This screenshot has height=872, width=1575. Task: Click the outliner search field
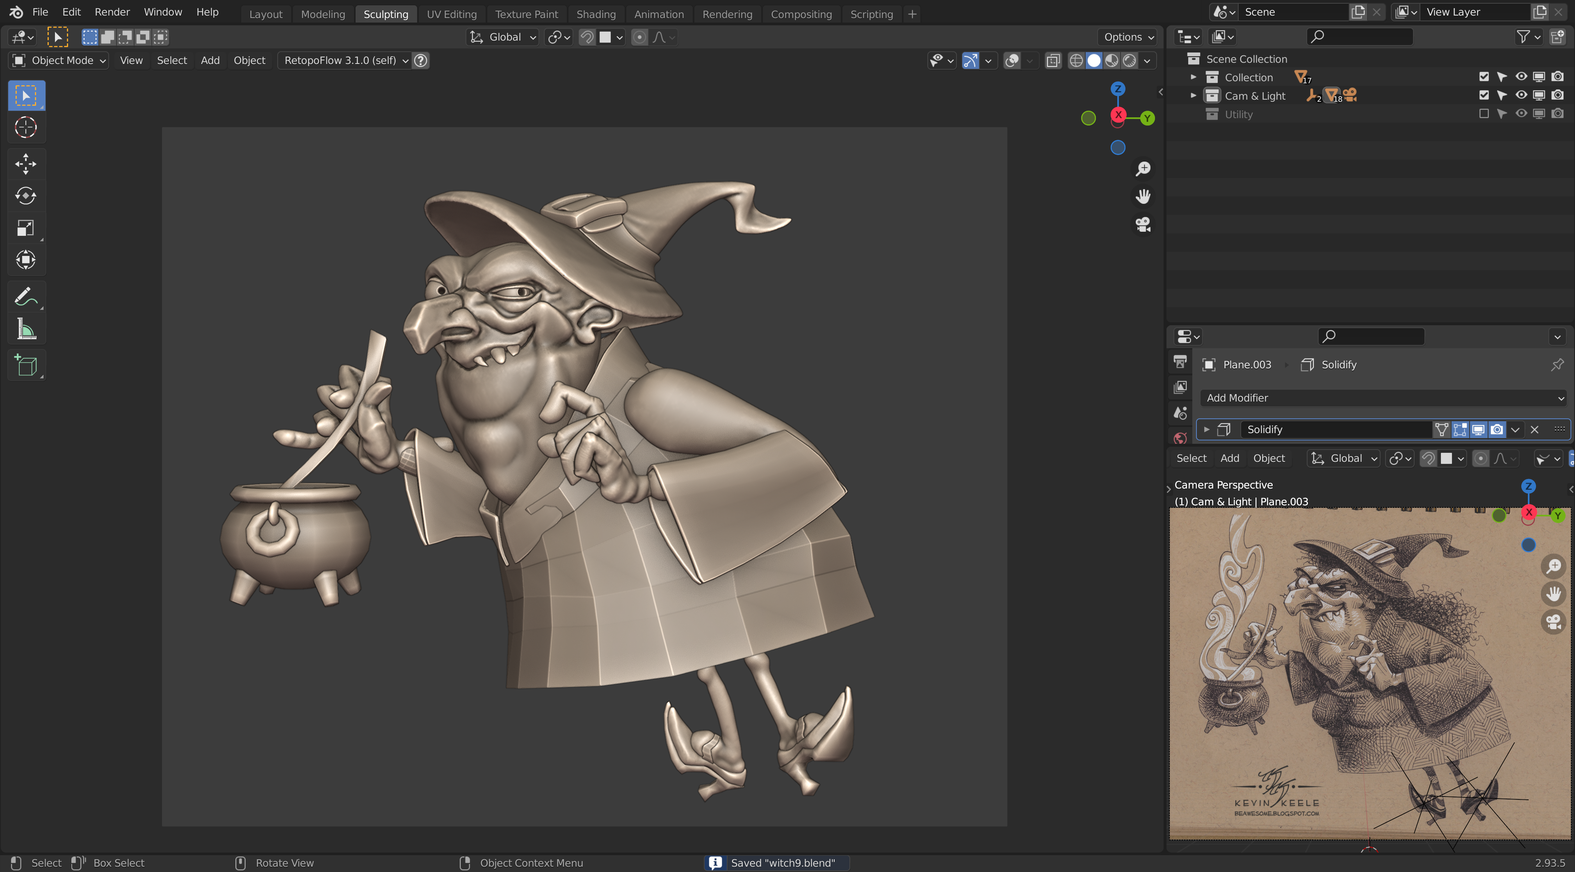pyautogui.click(x=1360, y=37)
